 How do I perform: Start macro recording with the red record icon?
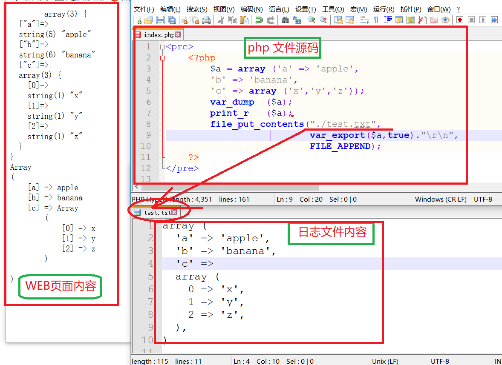[460, 20]
